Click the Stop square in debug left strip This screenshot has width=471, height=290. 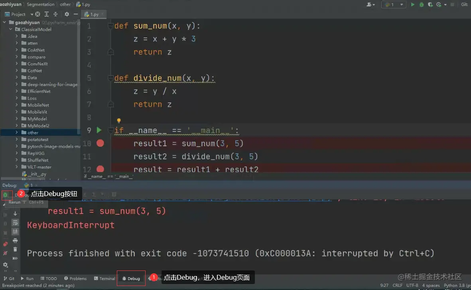pyautogui.click(x=5, y=233)
